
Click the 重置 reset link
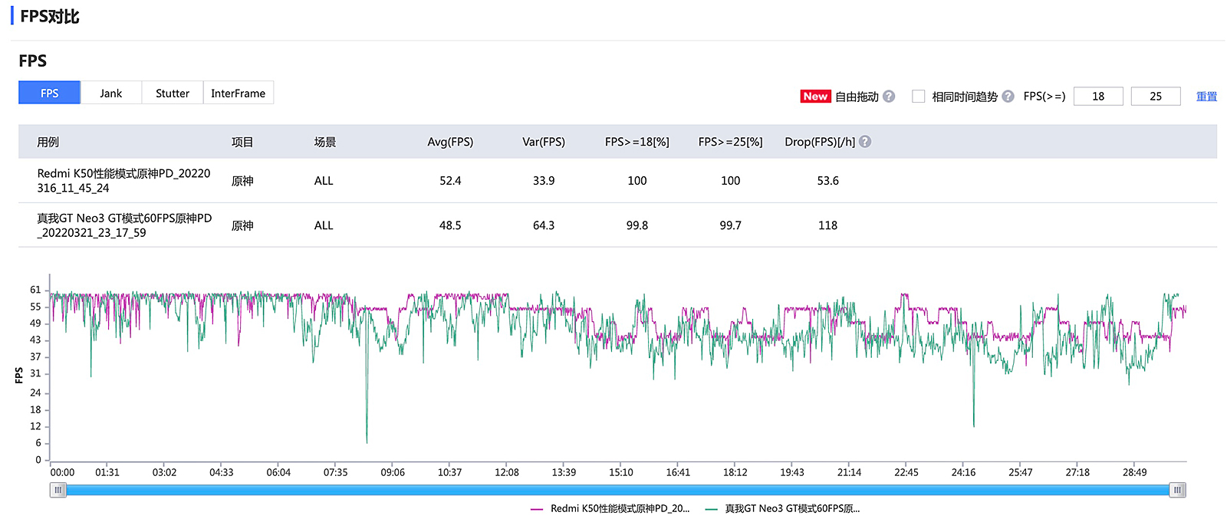(1206, 97)
